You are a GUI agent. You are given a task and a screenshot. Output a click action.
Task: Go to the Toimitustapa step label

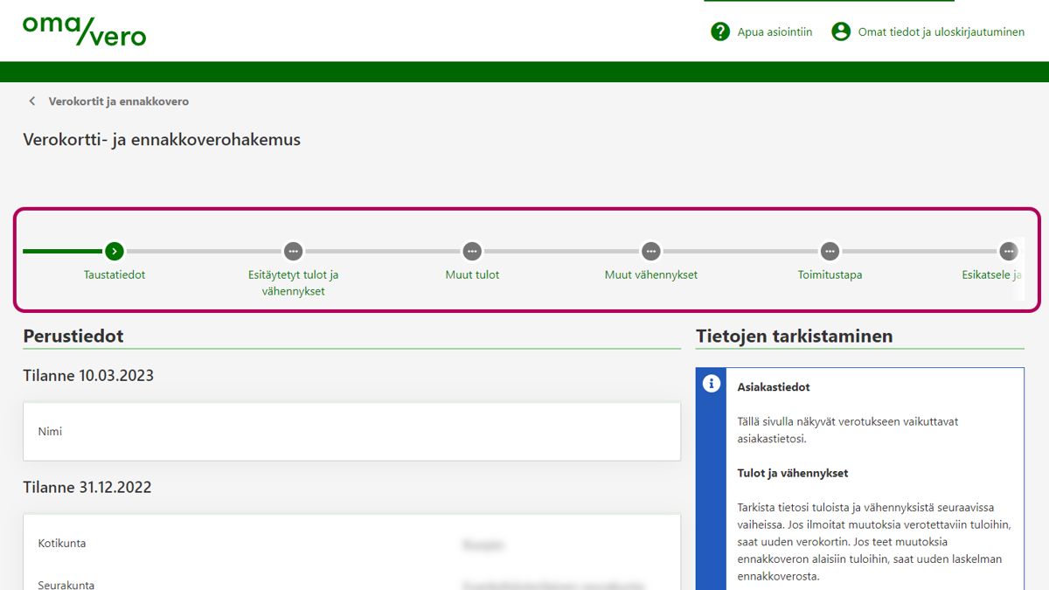830,274
